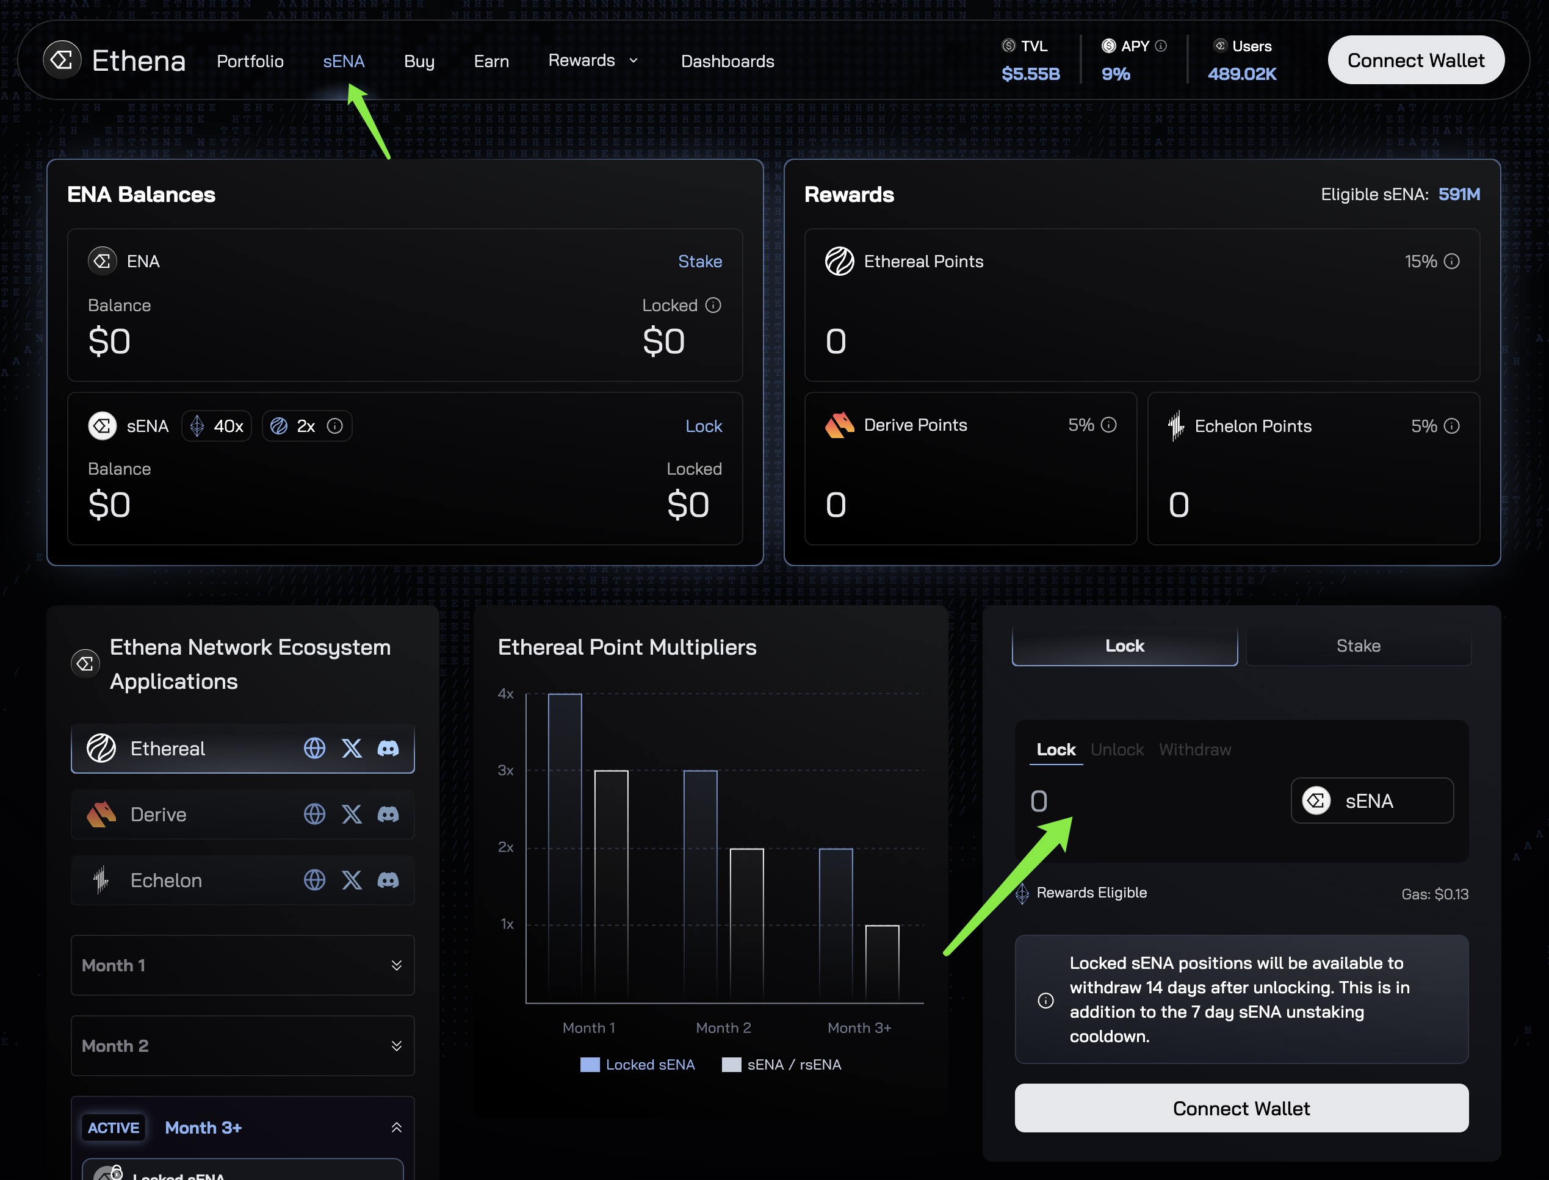
Task: Click info icon next to Ethereal Points 15%
Action: 1451,261
